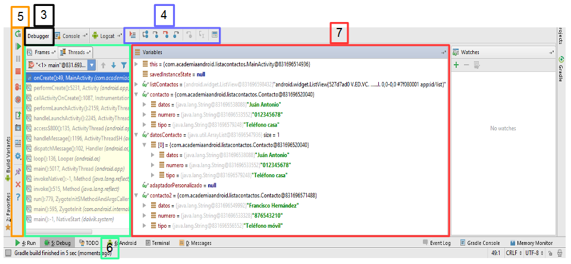571x264 pixels.
Task: Resume program with green play icon
Action: point(17,46)
